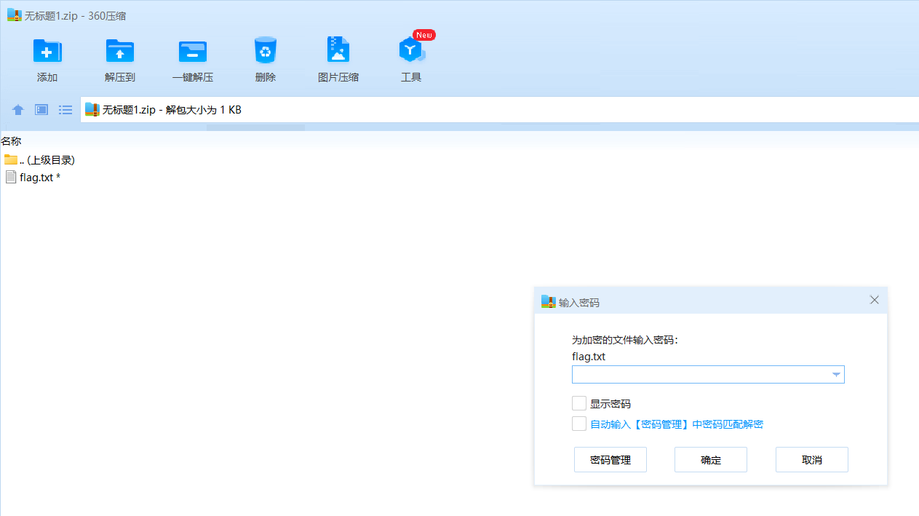Enable the 显示密码 checkbox
Viewport: 919px width, 516px height.
[579, 403]
